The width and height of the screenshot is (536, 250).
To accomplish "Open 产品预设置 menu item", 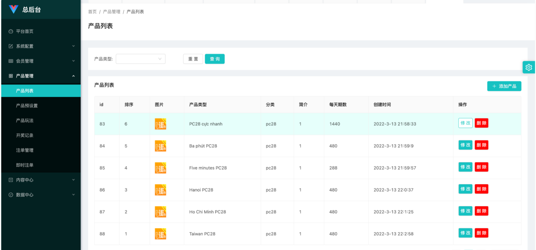I will 41,106.
